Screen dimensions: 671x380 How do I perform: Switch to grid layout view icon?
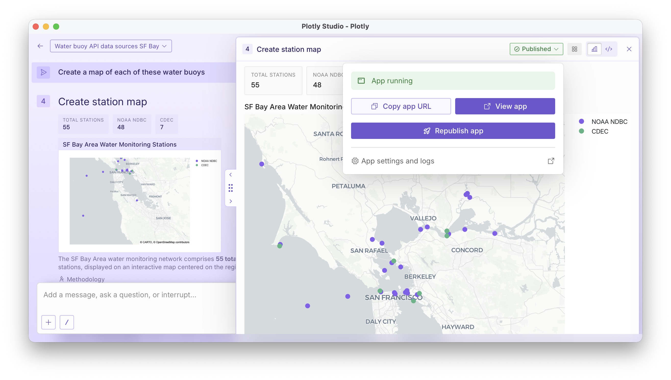[x=574, y=49]
